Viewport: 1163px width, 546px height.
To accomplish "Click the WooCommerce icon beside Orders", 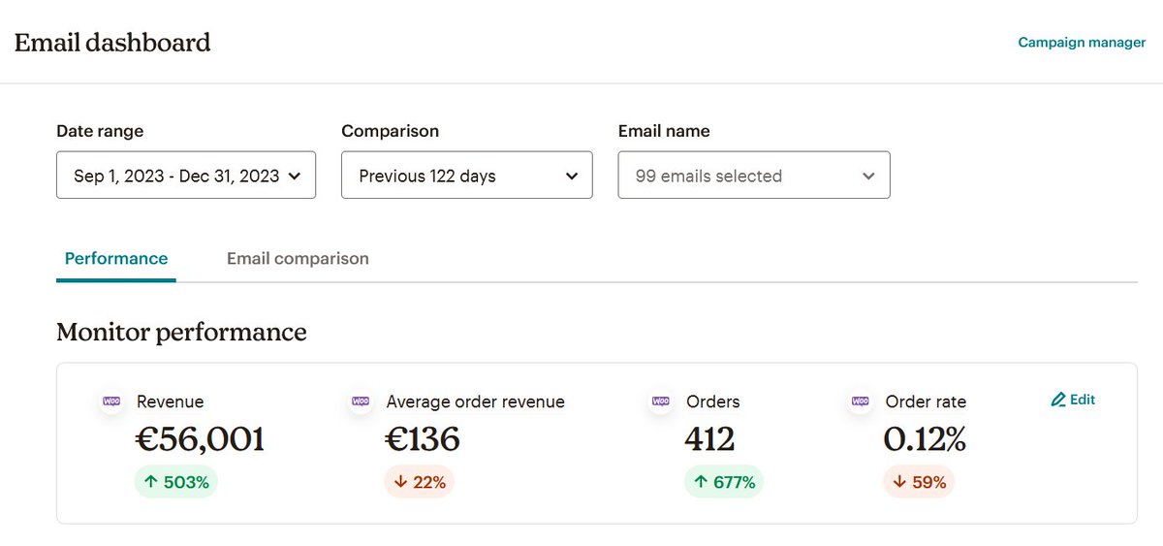I will [661, 401].
